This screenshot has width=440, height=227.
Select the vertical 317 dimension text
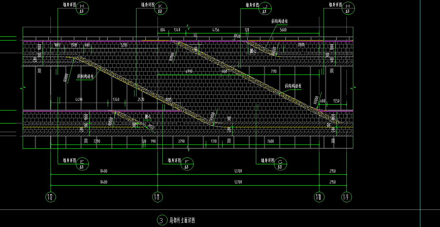click(195, 35)
